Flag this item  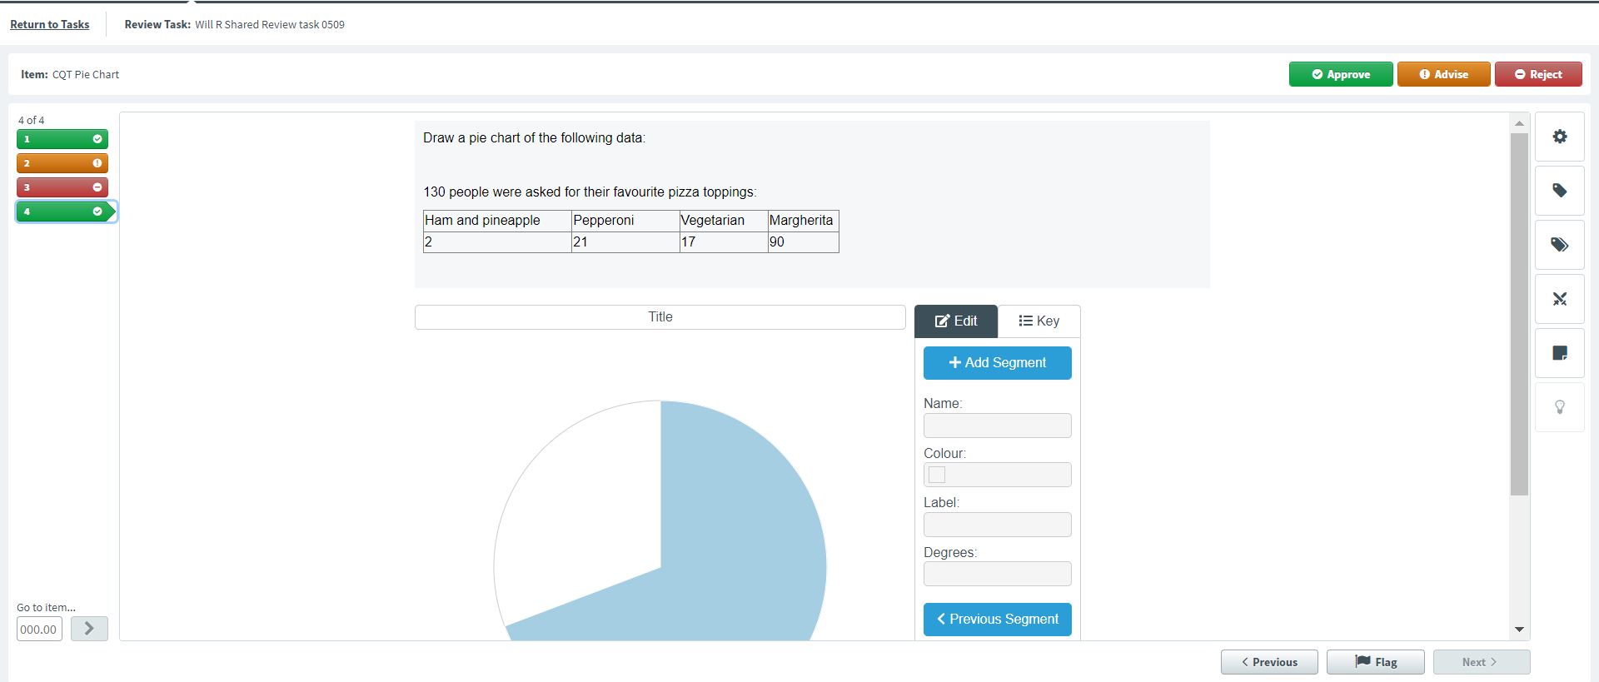pyautogui.click(x=1376, y=662)
